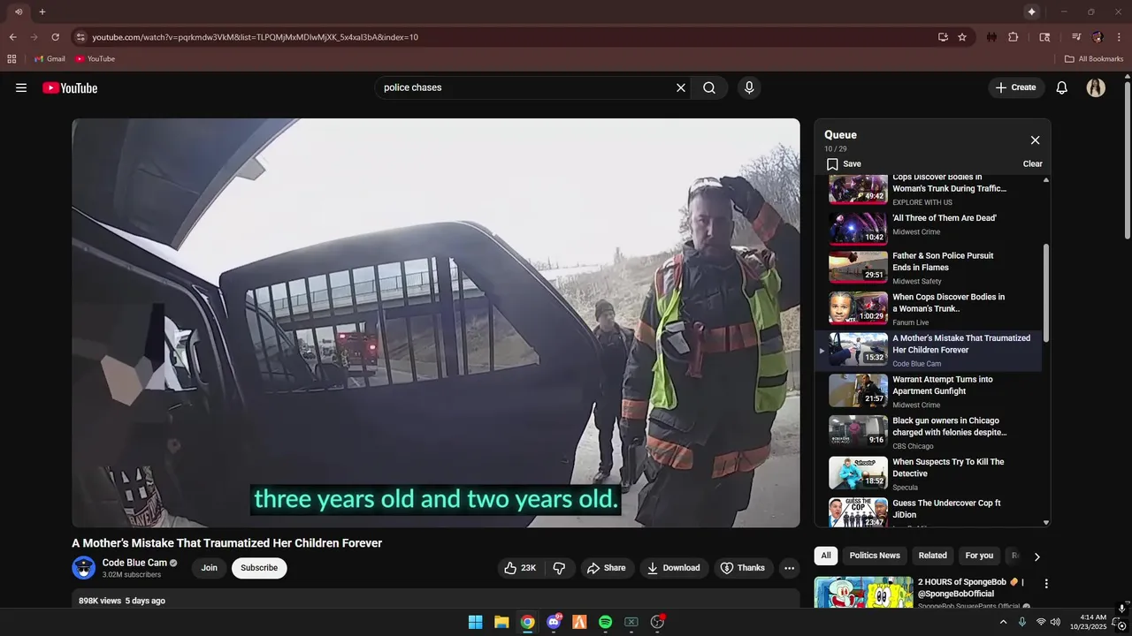This screenshot has width=1132, height=636.
Task: Go to YouTube home via logo
Action: tap(70, 87)
